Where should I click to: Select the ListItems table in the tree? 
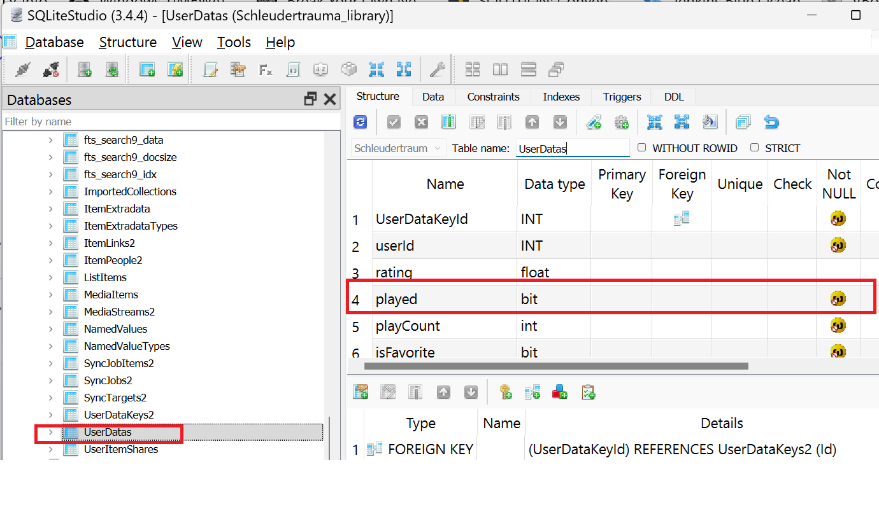pyautogui.click(x=106, y=277)
